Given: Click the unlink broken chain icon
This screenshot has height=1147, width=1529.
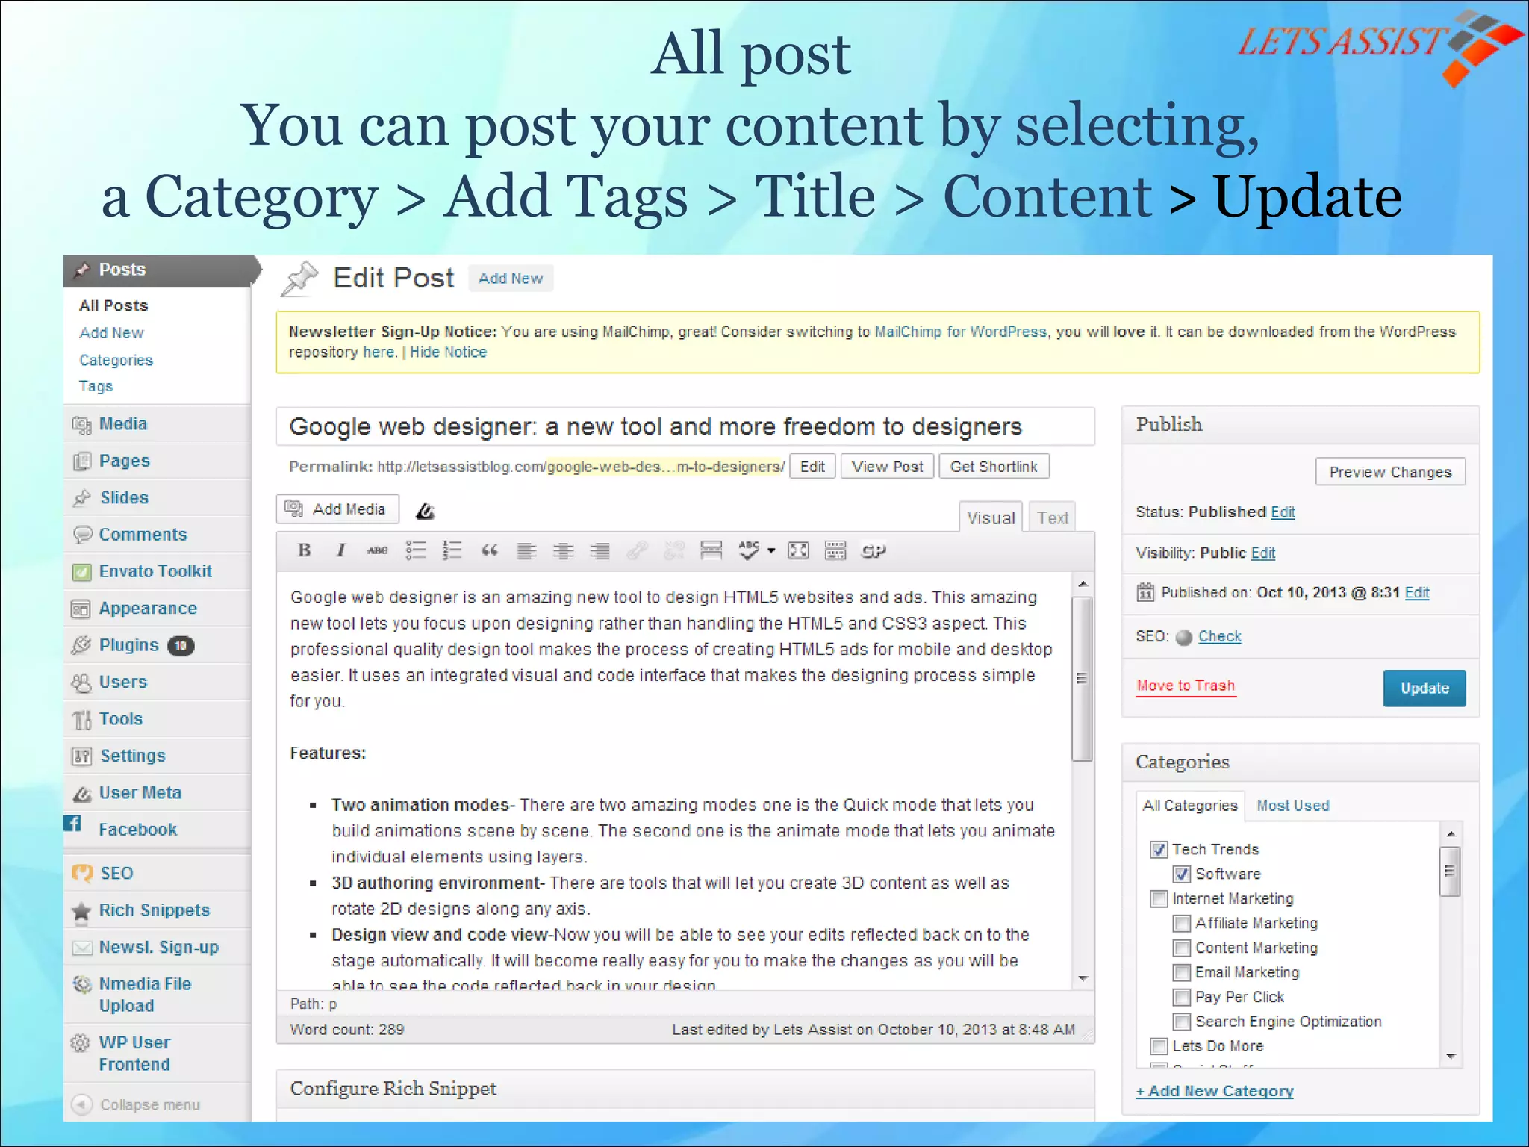Looking at the screenshot, I should click(x=674, y=551).
